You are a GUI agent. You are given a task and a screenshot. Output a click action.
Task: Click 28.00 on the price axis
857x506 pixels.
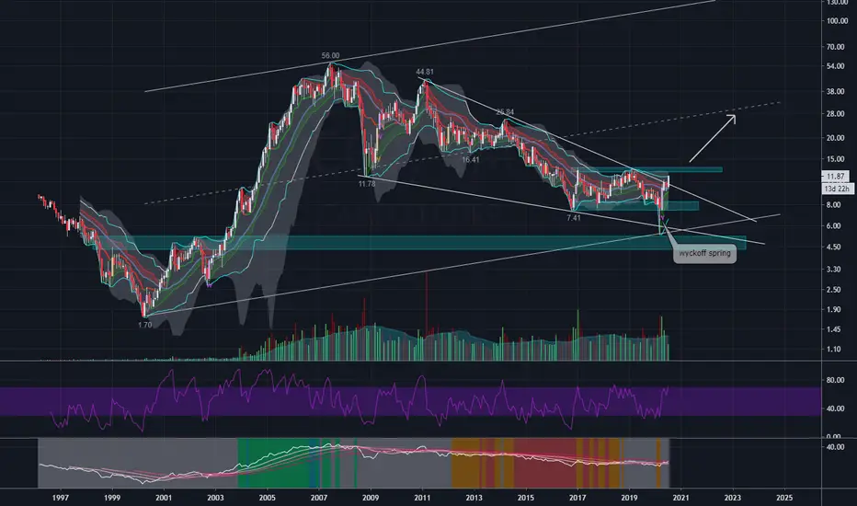click(x=836, y=114)
